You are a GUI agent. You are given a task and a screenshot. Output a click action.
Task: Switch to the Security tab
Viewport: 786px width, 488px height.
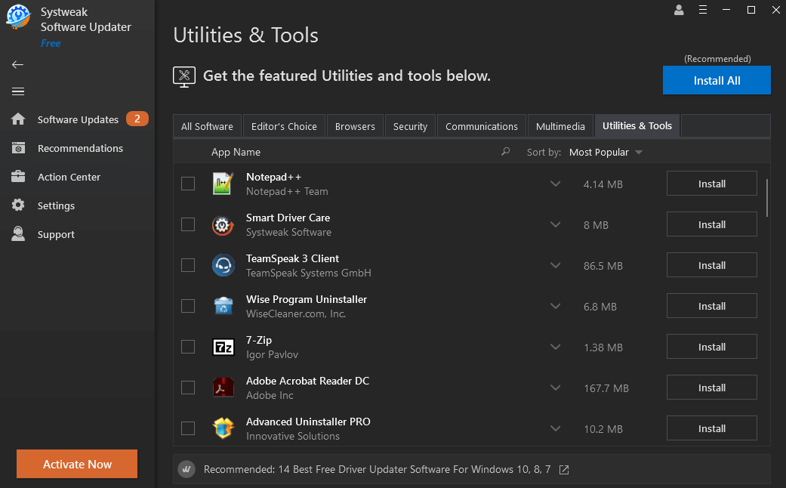pyautogui.click(x=410, y=126)
